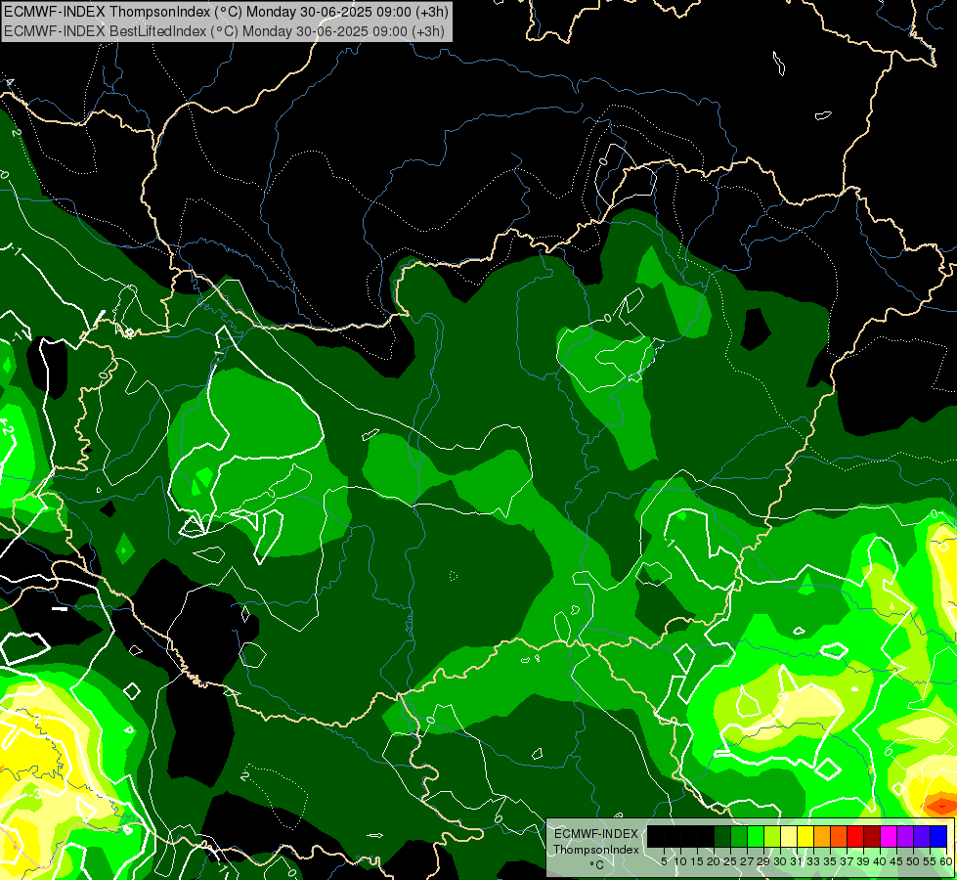This screenshot has height=880, width=957.
Task: Choose the orange 33–35 legend swatch
Action: 822,837
